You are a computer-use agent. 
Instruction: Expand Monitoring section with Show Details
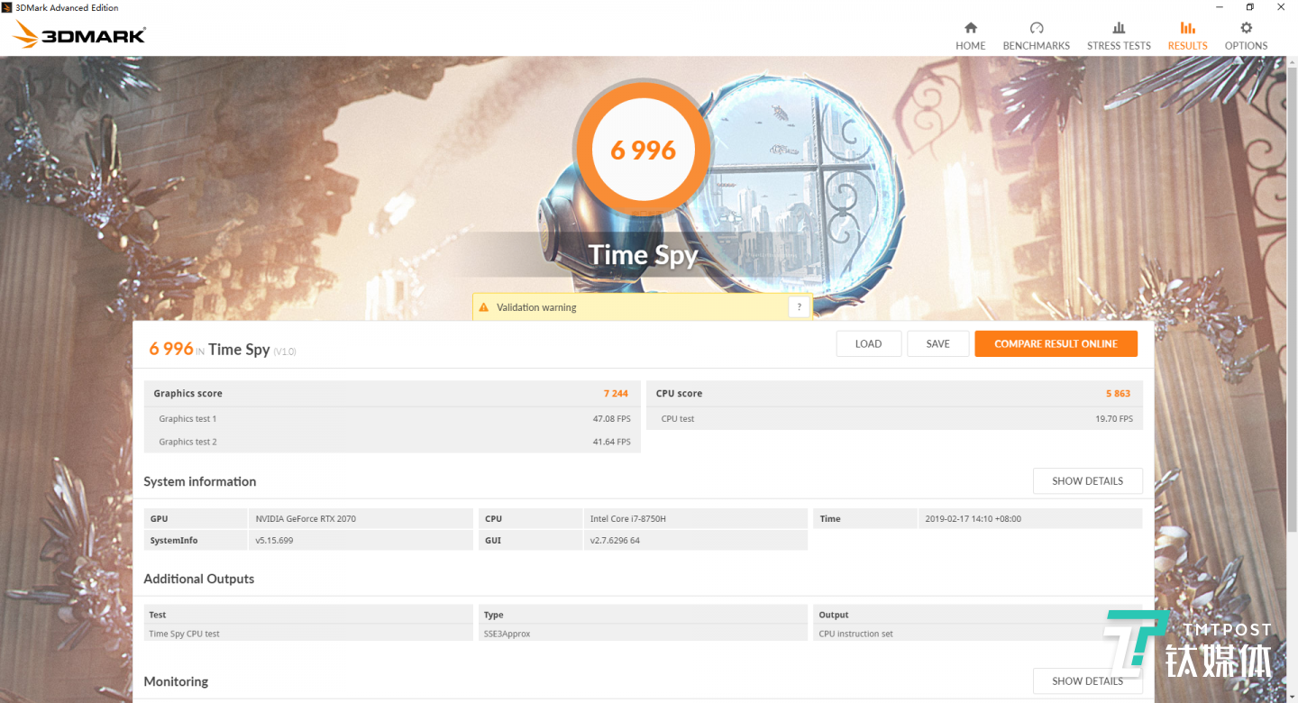click(x=1087, y=681)
